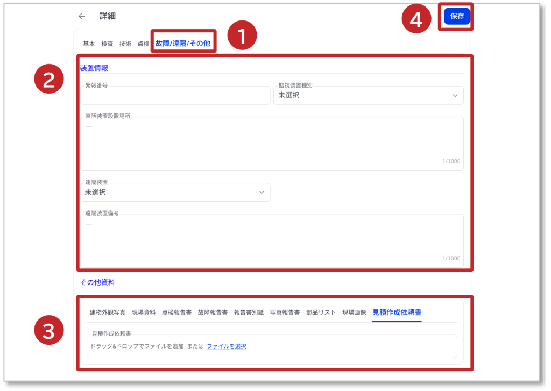Click the 発報番号 input field
The image size is (551, 391).
tap(175, 96)
